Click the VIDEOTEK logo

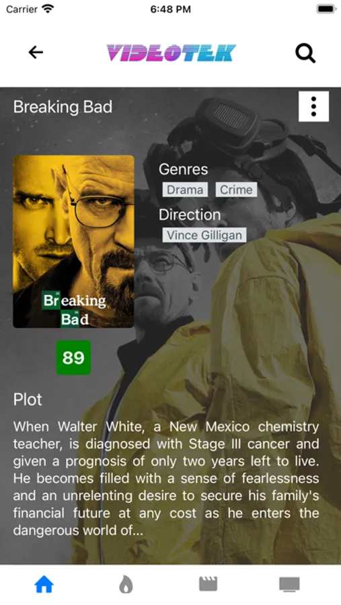[x=171, y=53]
